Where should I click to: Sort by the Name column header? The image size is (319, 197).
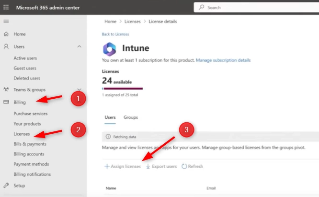point(111,188)
